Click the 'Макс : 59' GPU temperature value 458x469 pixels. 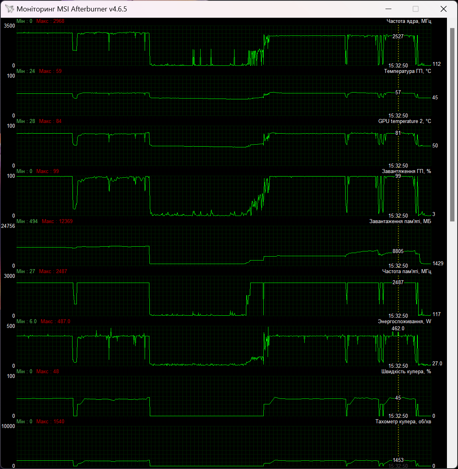point(50,71)
